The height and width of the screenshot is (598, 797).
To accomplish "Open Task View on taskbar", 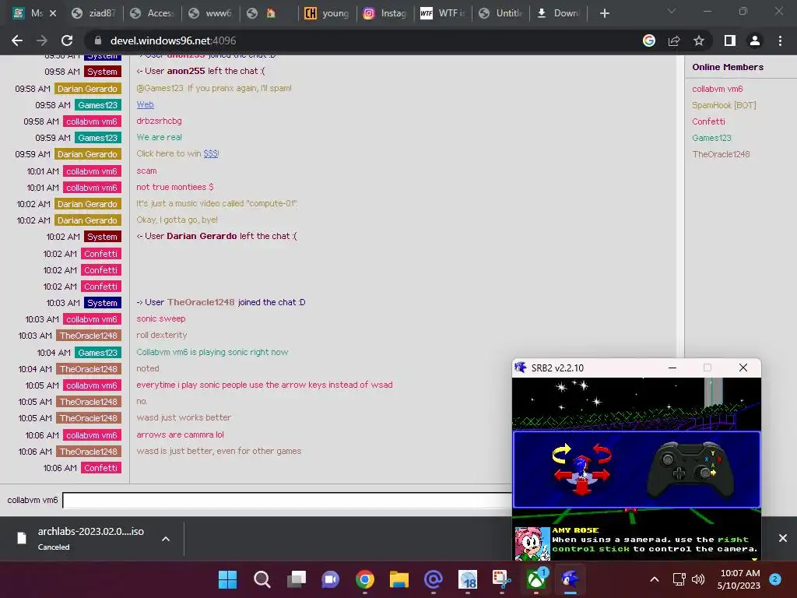I will [297, 579].
